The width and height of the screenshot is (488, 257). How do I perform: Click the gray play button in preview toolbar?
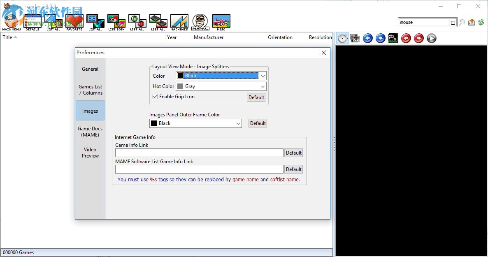click(431, 38)
